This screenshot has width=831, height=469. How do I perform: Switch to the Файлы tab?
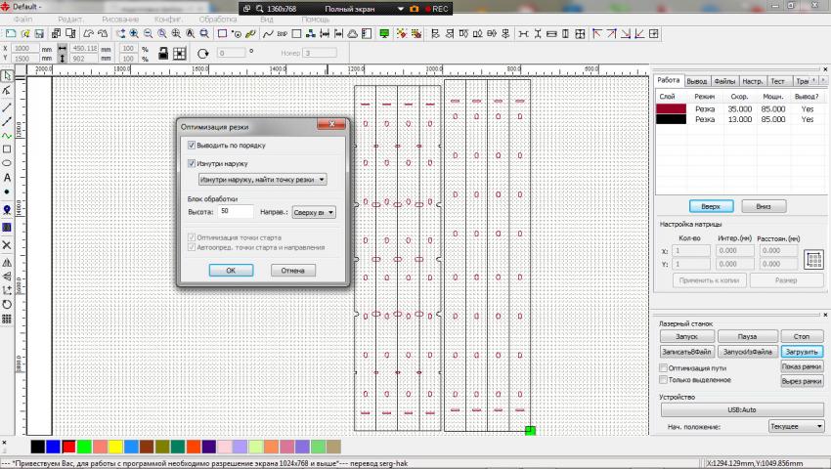pyautogui.click(x=723, y=81)
